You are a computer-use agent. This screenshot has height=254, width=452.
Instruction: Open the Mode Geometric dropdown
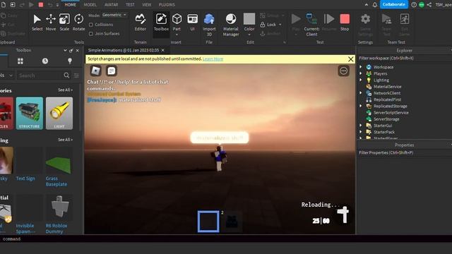point(114,15)
